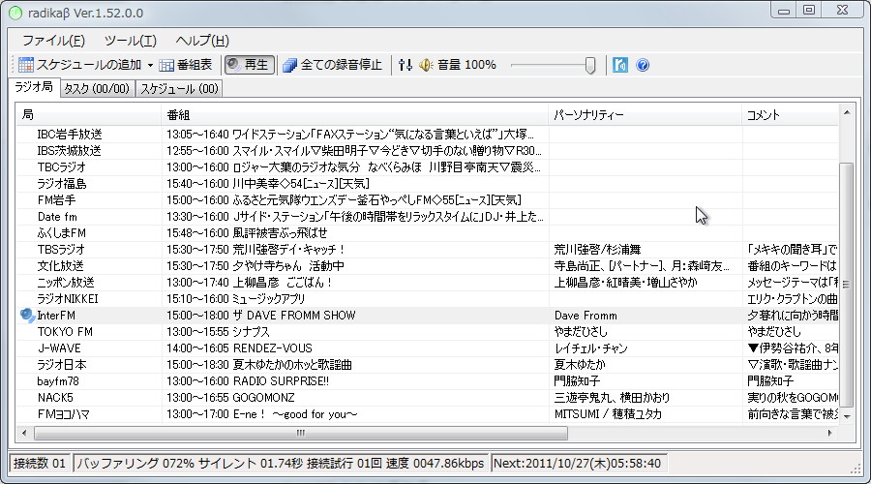This screenshot has width=871, height=484.
Task: Click the playing icon beside InterFM
Action: (x=27, y=316)
